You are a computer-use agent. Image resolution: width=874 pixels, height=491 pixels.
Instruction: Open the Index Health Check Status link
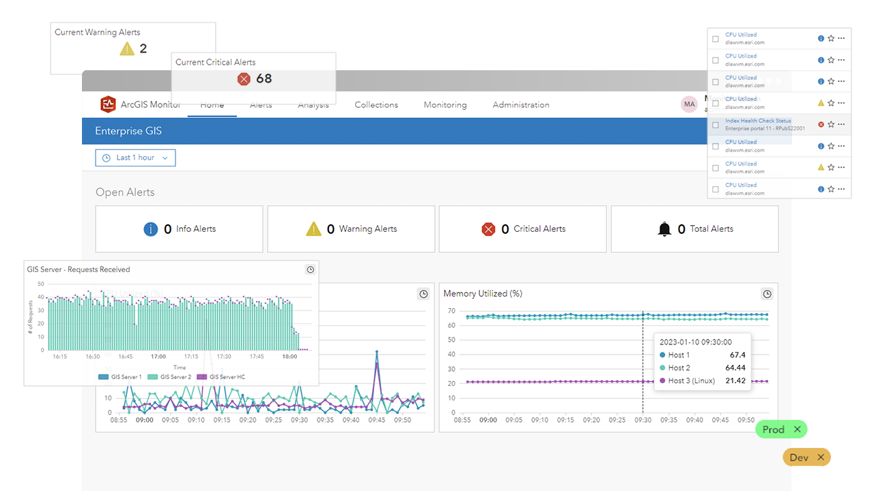pos(758,121)
